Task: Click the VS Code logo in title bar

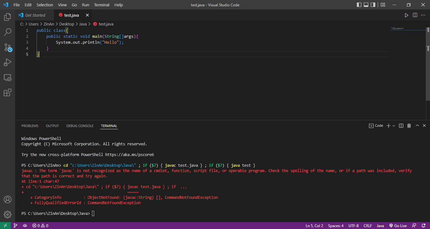Action: 5,5
